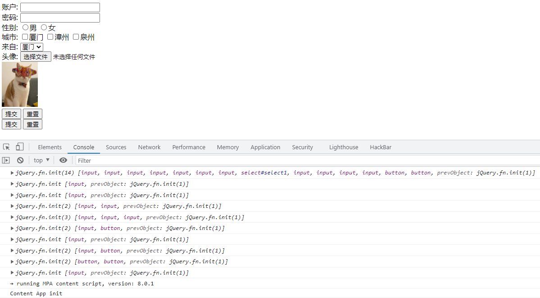Image resolution: width=540 pixels, height=298 pixels.
Task: Clear the console with the clear icon
Action: [20, 160]
